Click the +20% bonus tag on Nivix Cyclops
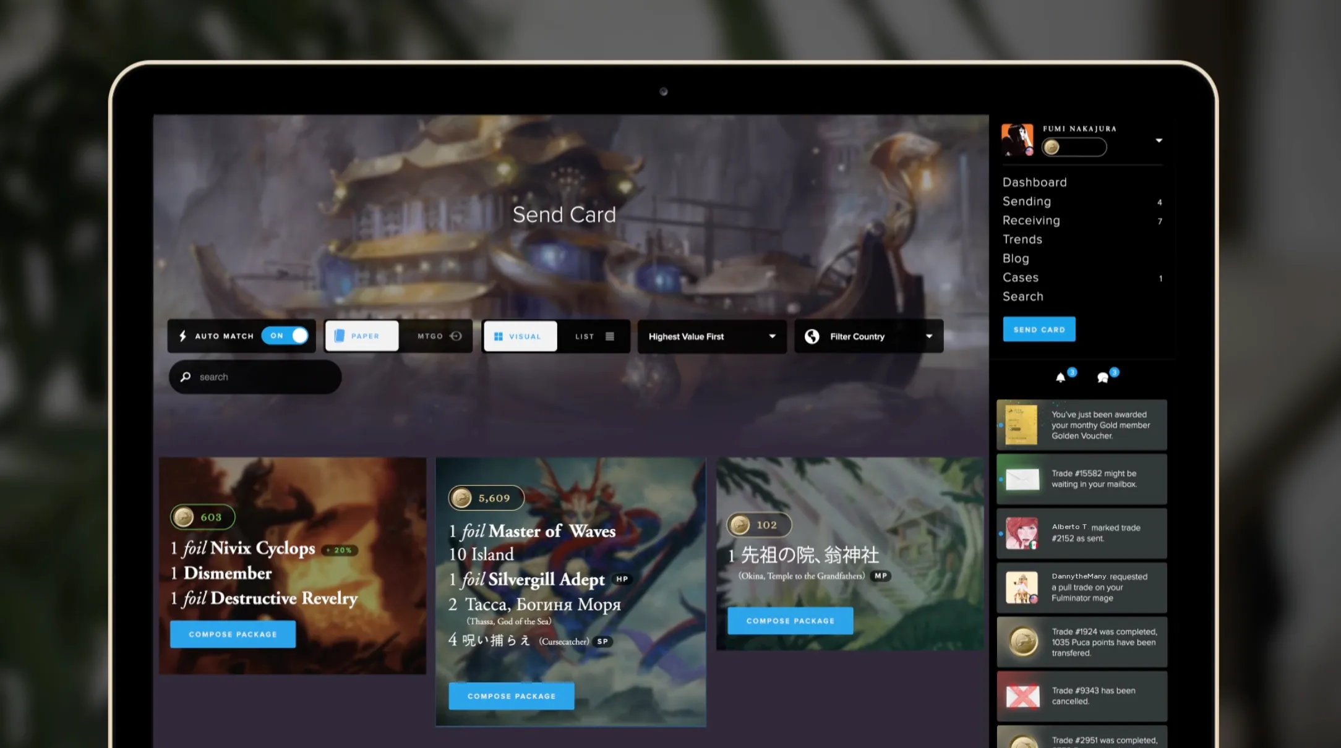This screenshot has height=748, width=1341. coord(340,550)
